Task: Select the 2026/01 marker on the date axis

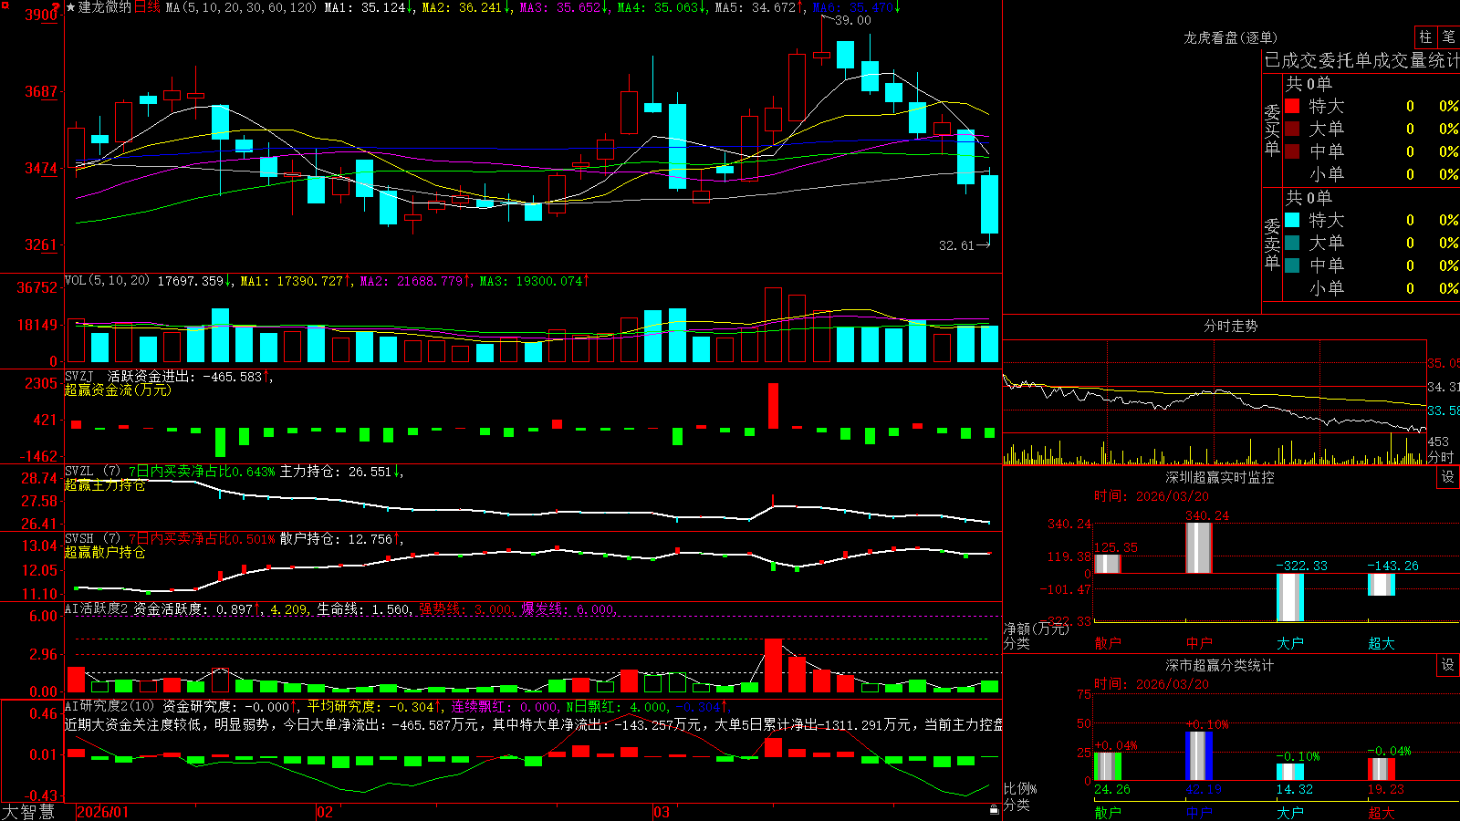Action: click(103, 812)
